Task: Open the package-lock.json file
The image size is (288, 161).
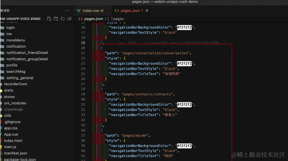Action: click(20, 159)
